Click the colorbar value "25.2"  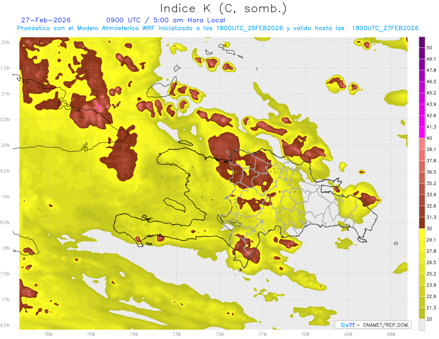point(431,274)
